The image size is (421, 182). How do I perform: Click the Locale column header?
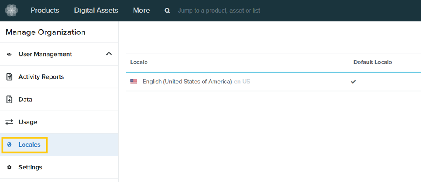coord(139,62)
